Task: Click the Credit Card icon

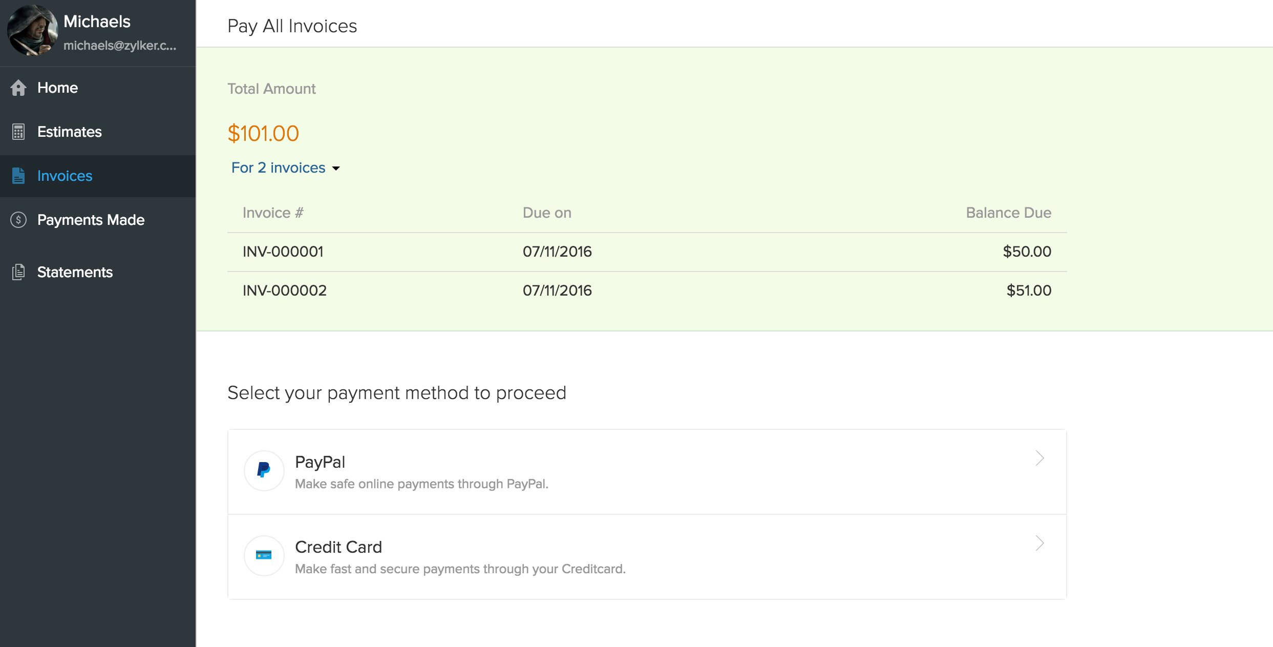Action: click(264, 555)
